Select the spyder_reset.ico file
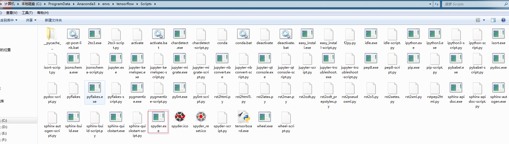Screen dimensions: 509x144 click(x=201, y=117)
